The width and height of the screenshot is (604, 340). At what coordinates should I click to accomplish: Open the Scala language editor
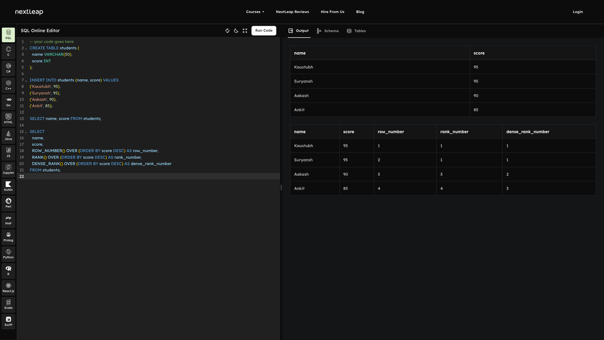click(x=9, y=305)
